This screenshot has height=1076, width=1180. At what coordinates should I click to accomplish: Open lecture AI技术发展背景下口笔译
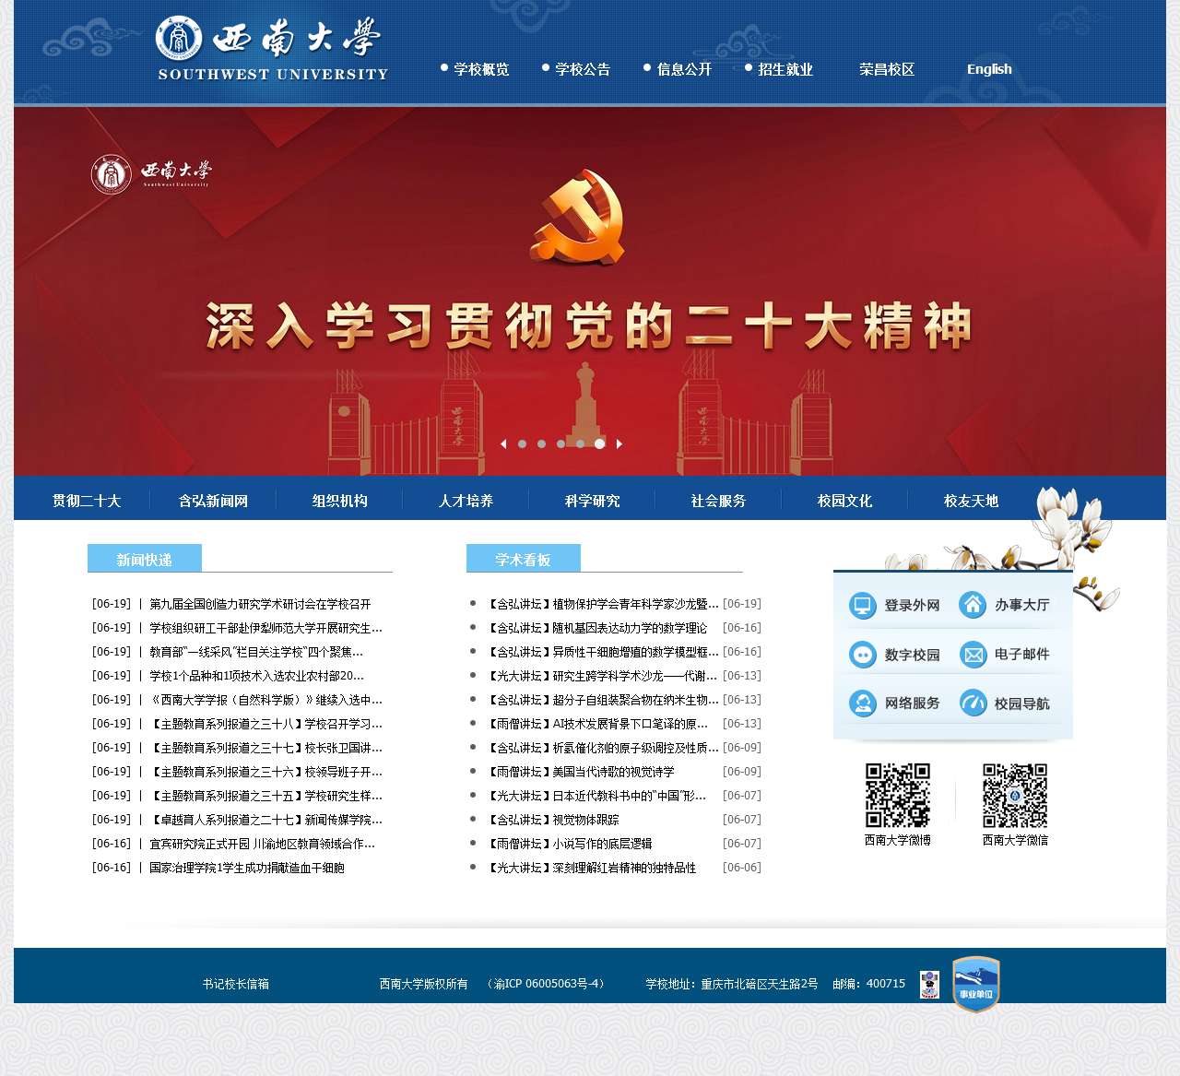point(597,724)
